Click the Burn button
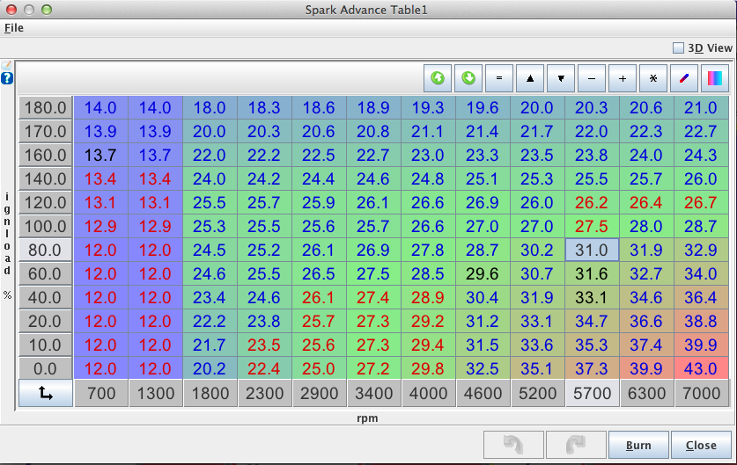 [638, 445]
